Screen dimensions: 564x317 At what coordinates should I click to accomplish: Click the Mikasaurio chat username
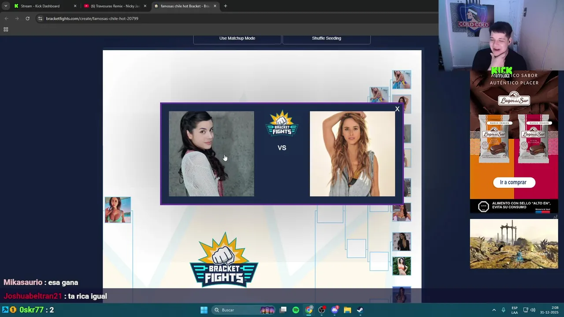(22, 283)
